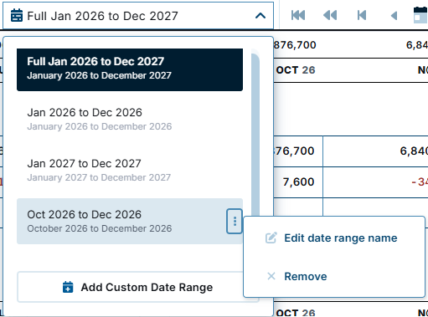Viewport: 428px width, 317px height.
Task: Click the X icon beside Remove
Action: (271, 276)
